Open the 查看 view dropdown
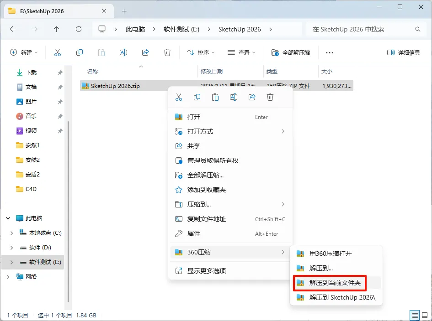This screenshot has height=321, width=432. (x=241, y=52)
